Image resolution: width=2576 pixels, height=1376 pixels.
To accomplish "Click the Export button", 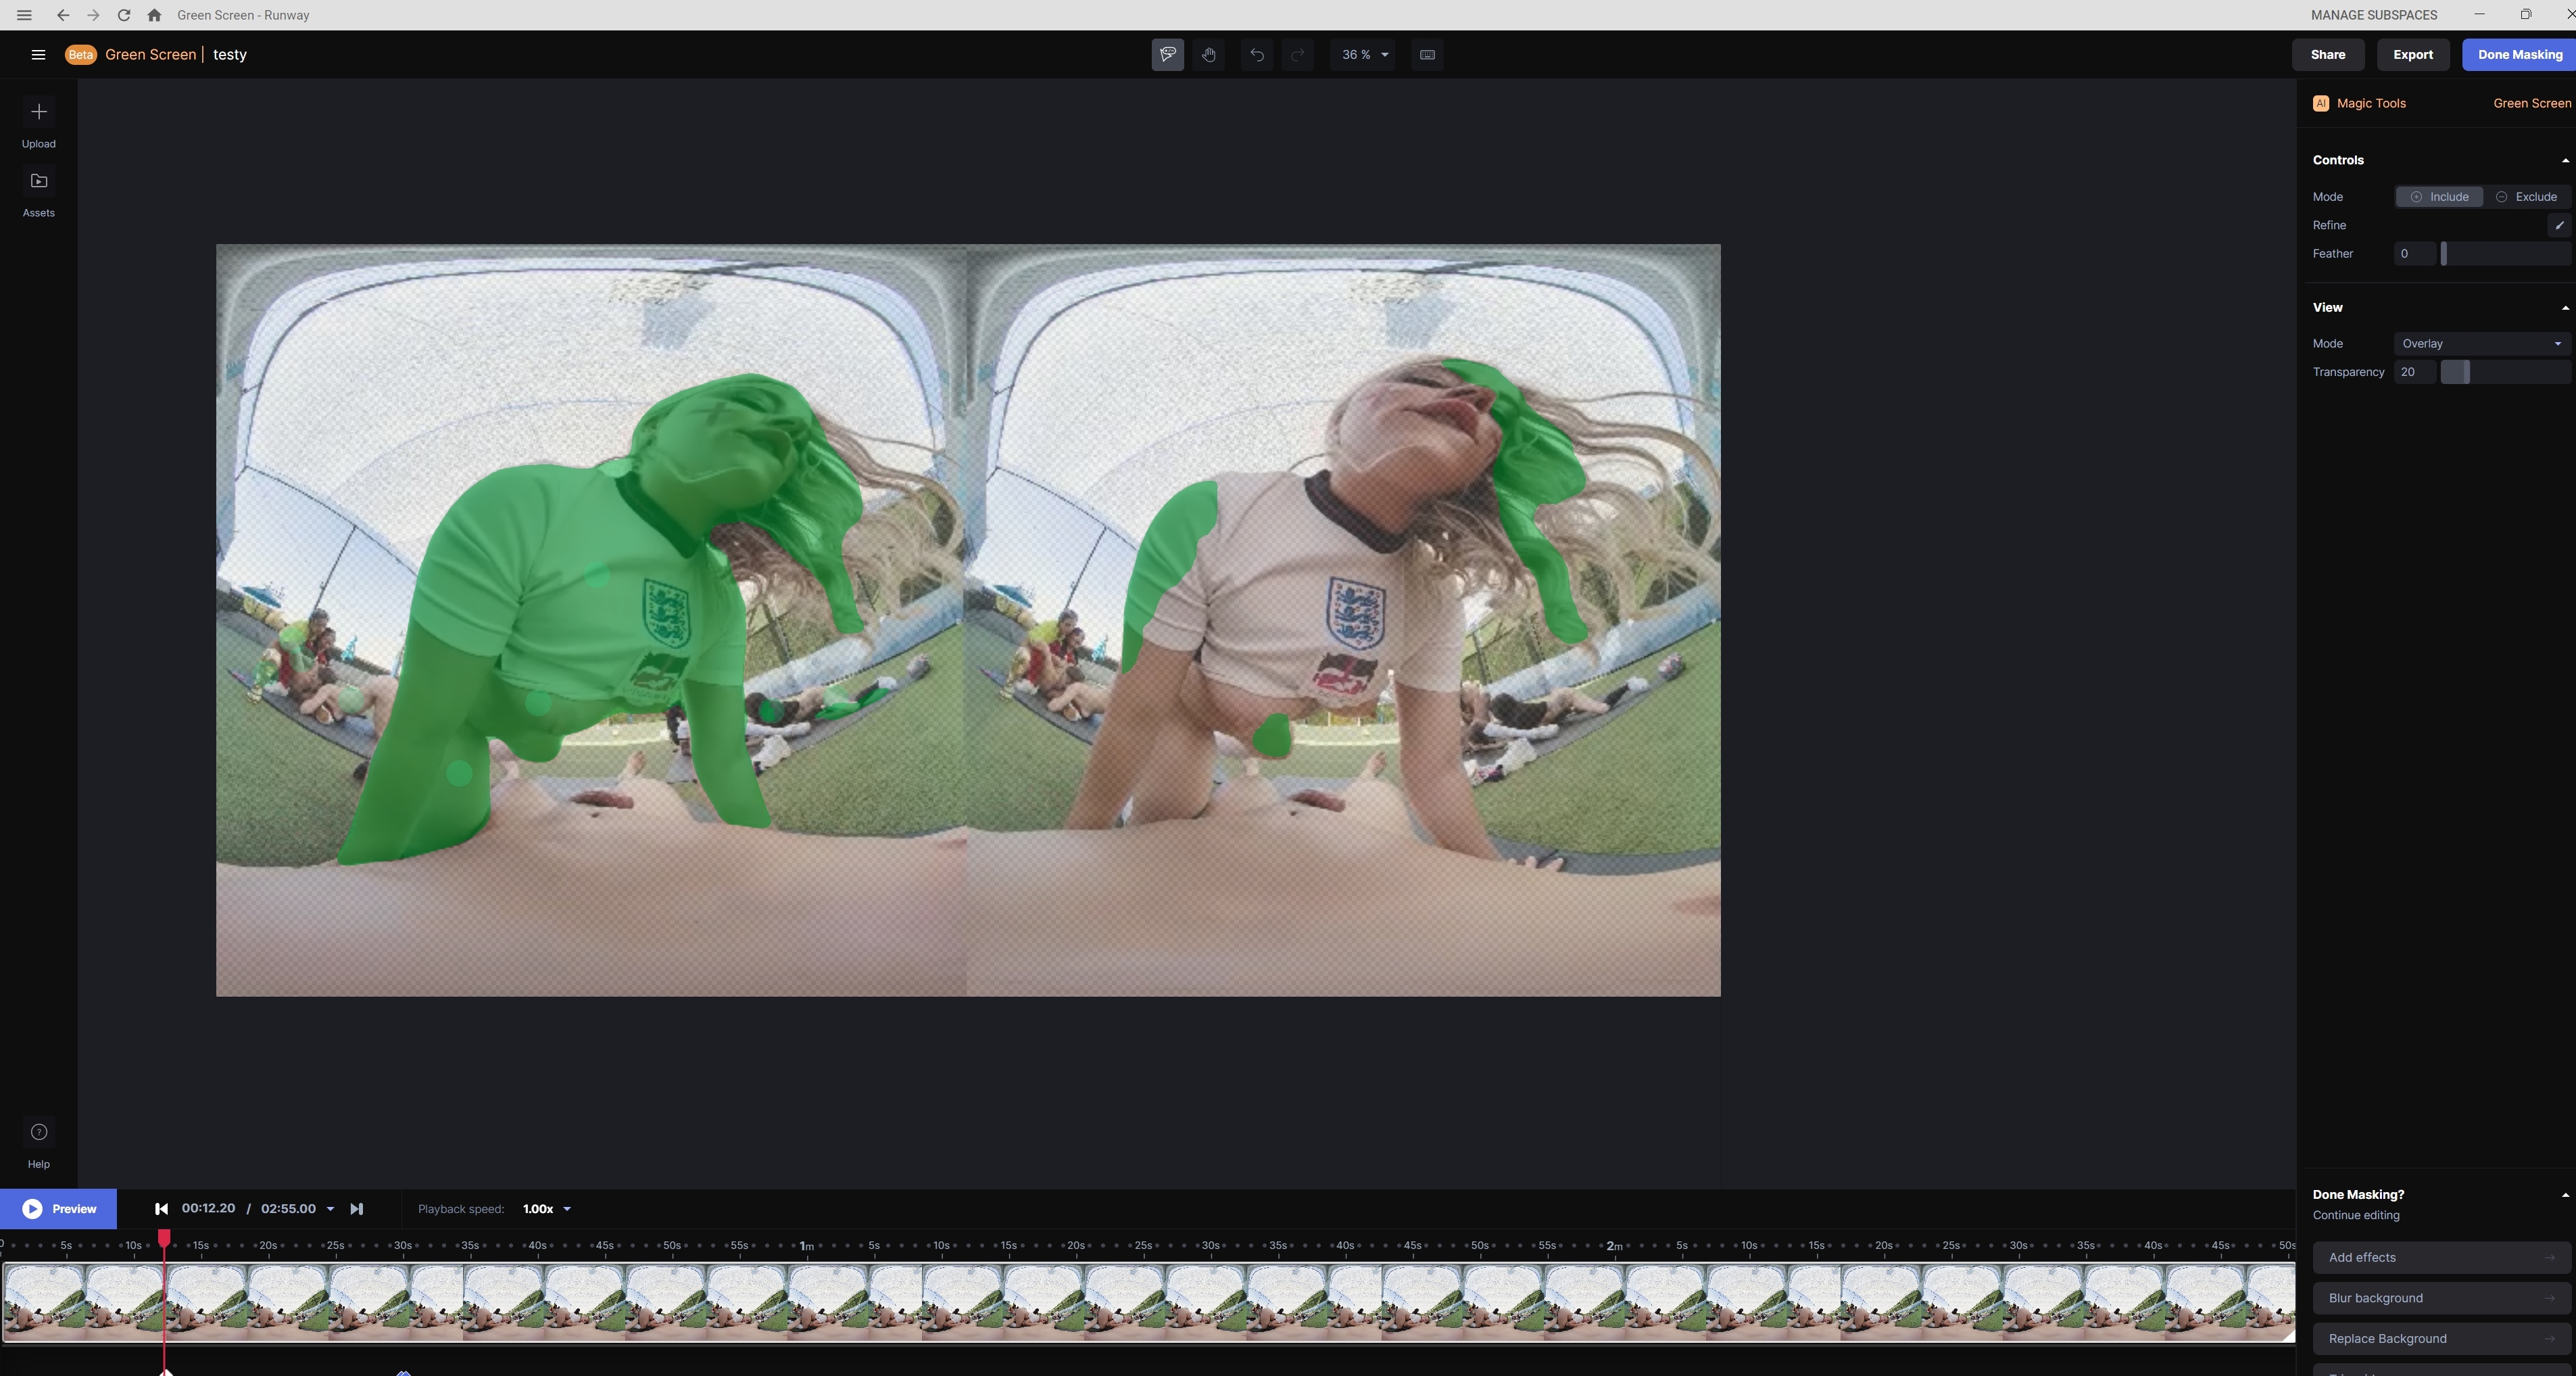I will tap(2412, 55).
